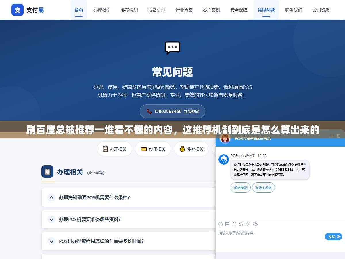Filter by 费率相关 category chip
The image size is (345, 259).
191,149
